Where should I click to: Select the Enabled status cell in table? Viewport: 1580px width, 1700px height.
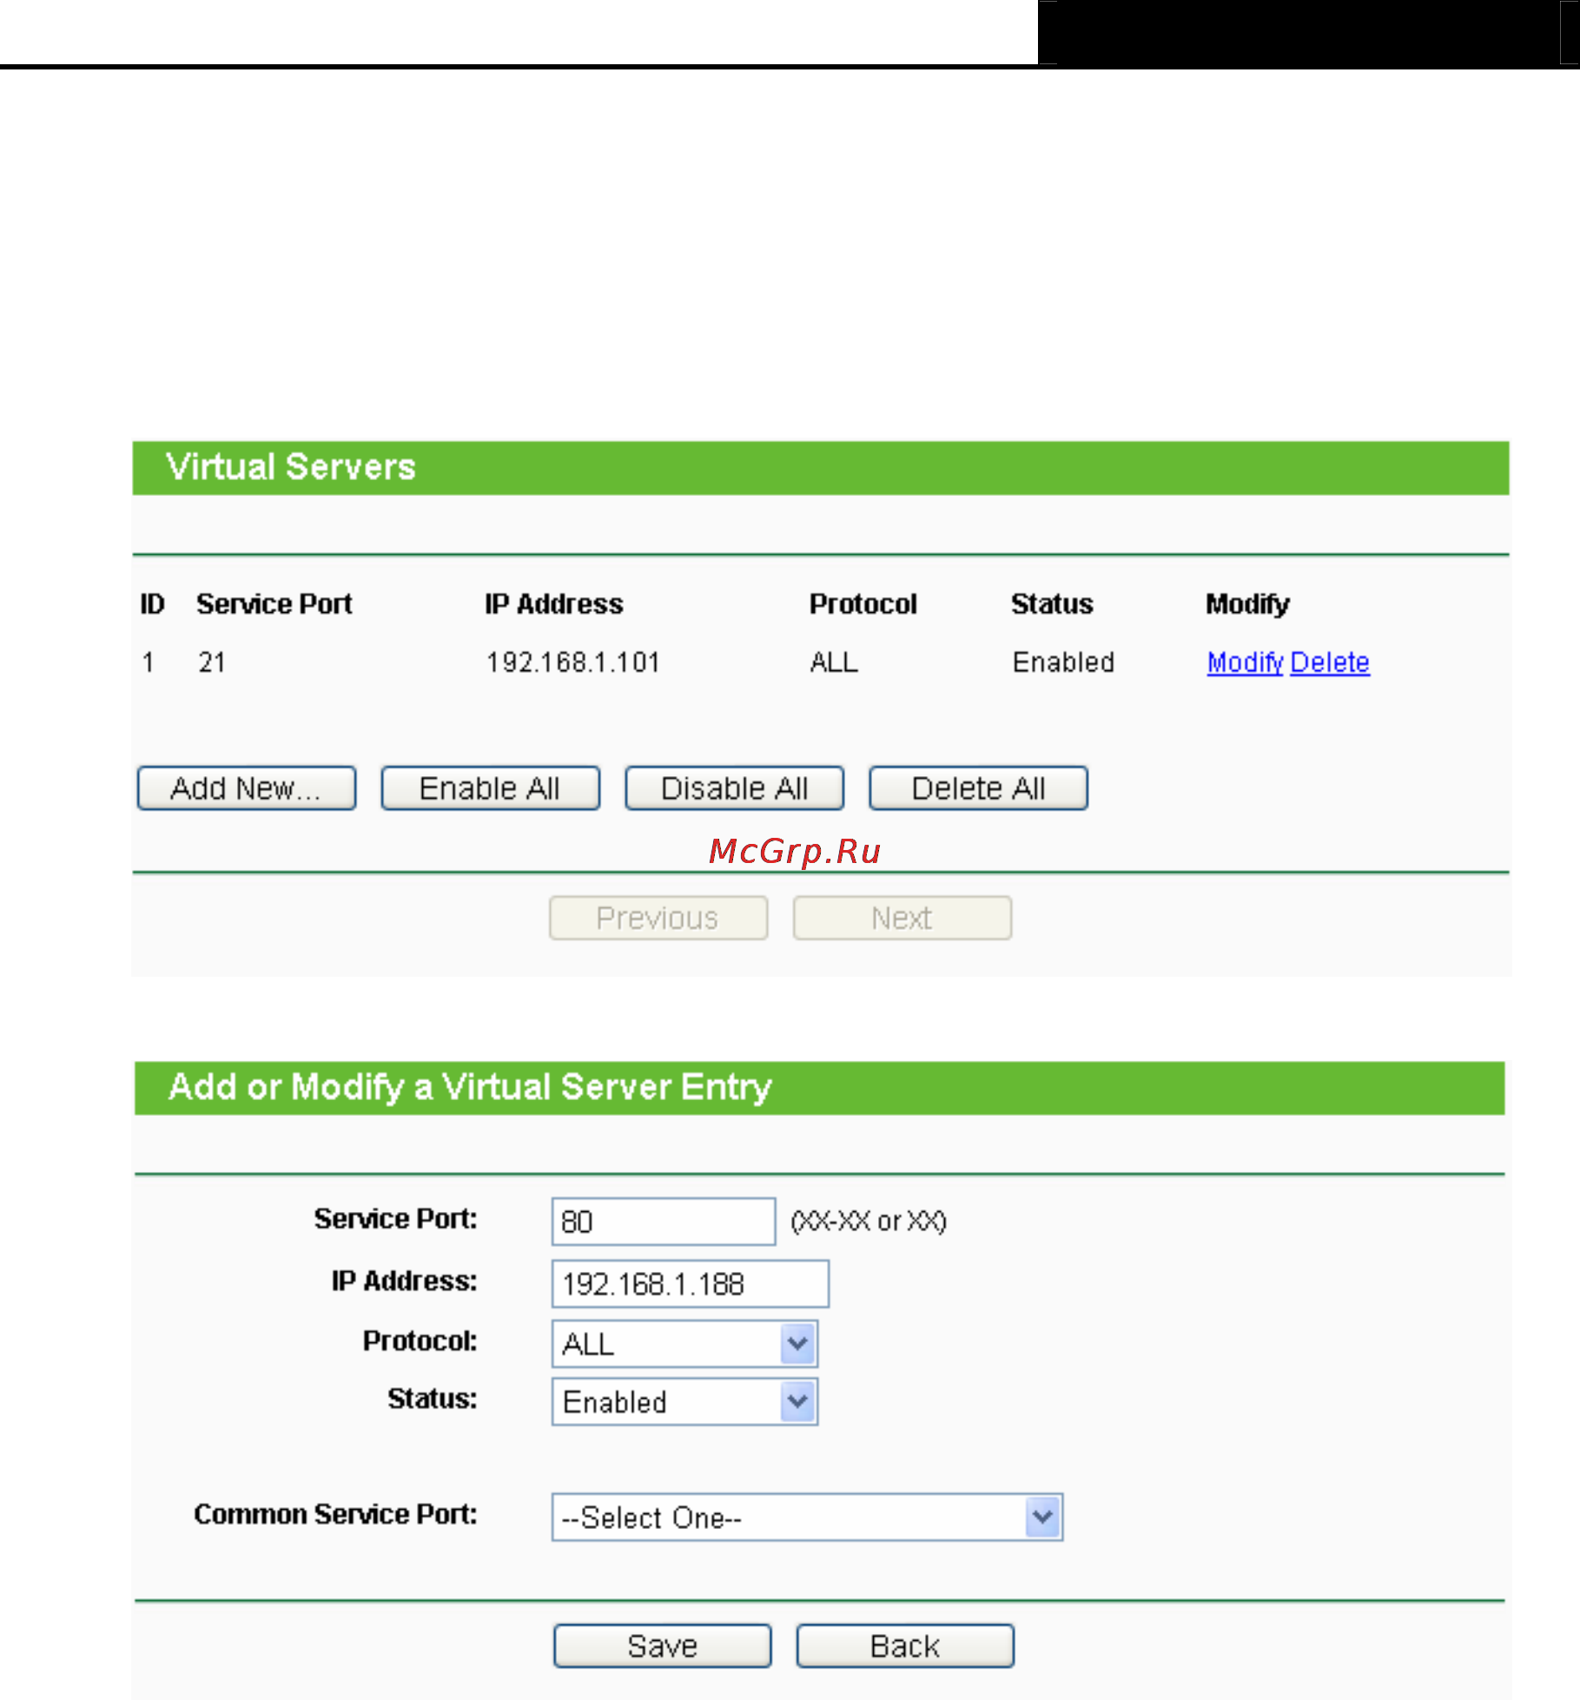pos(1063,662)
